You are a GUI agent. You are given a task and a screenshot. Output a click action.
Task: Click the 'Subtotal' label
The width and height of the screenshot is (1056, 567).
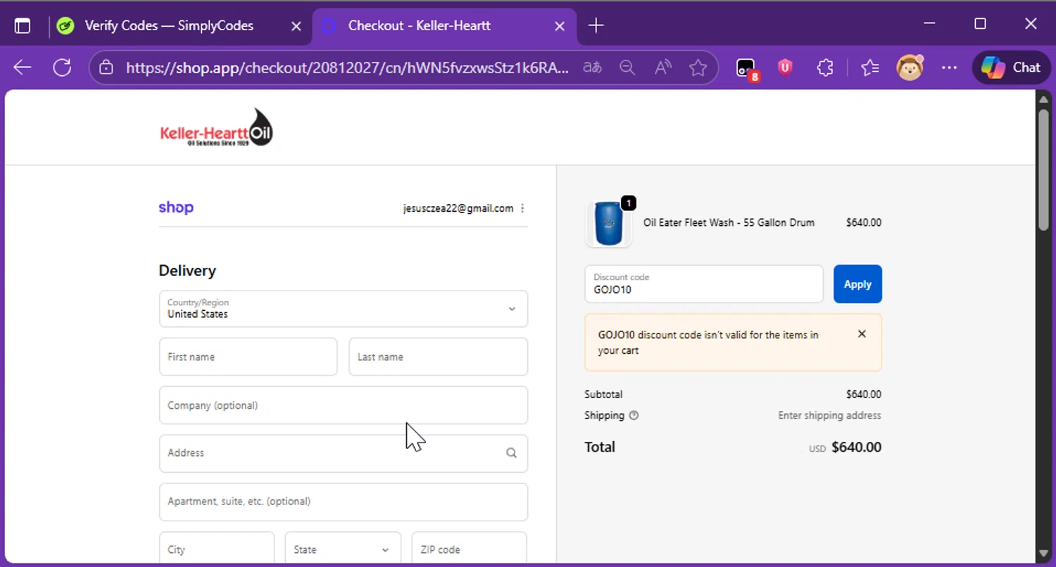coord(603,394)
